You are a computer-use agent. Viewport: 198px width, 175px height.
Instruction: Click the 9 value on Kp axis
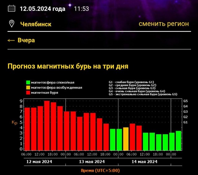coord(21,101)
